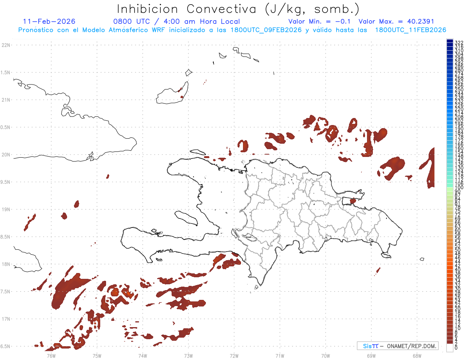Screen dimensions: 468x361
Task: Click the white legend swatch beside 0
Action: click(450, 347)
